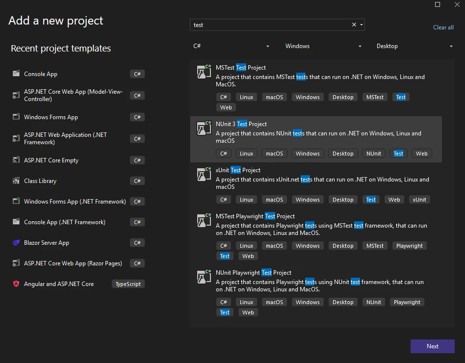Click the Angular and ASP.NET Core icon
The width and height of the screenshot is (465, 363).
pos(16,284)
